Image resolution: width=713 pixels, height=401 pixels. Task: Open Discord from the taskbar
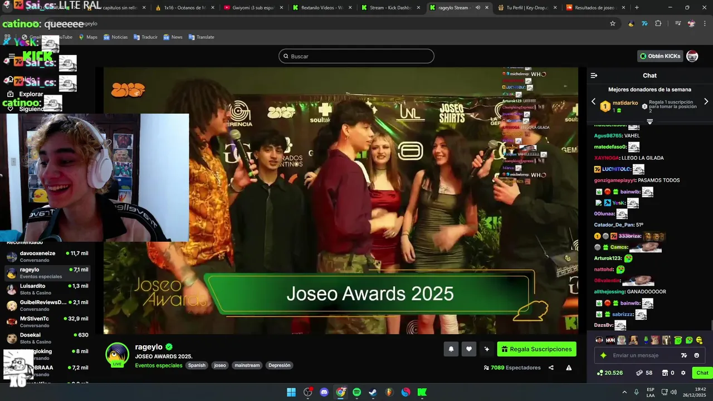[x=324, y=392]
